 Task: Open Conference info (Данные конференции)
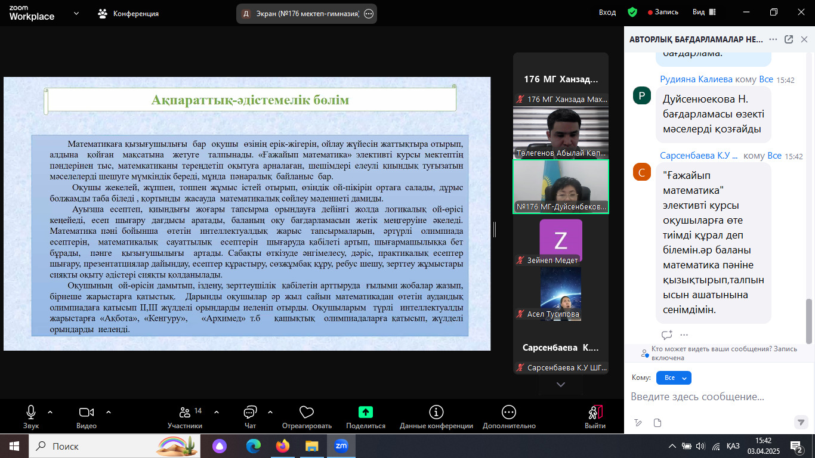(x=436, y=413)
